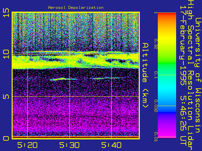Click the 5:40 time axis label
202x151 pixels.
point(111,145)
